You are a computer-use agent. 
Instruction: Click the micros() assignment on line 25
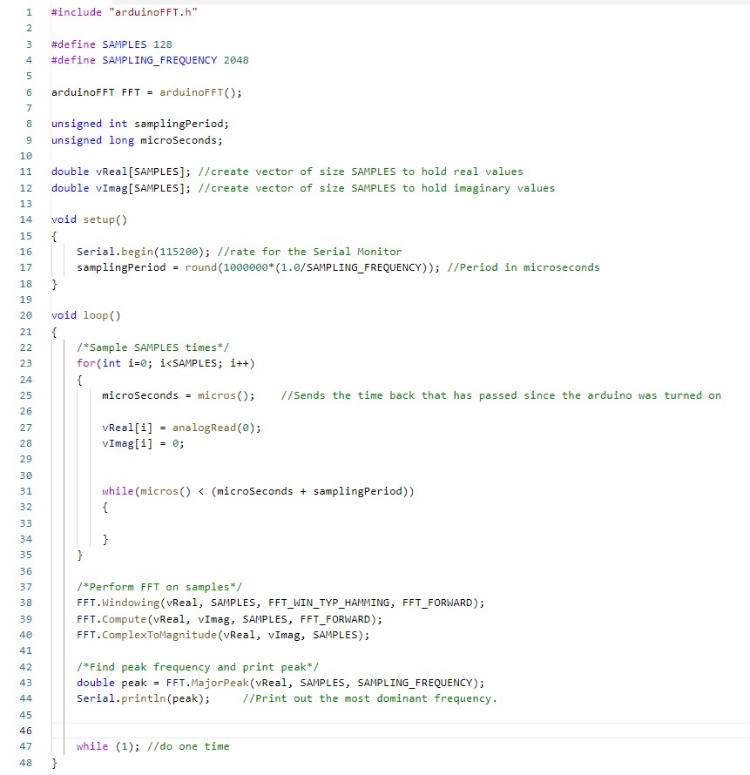point(178,395)
